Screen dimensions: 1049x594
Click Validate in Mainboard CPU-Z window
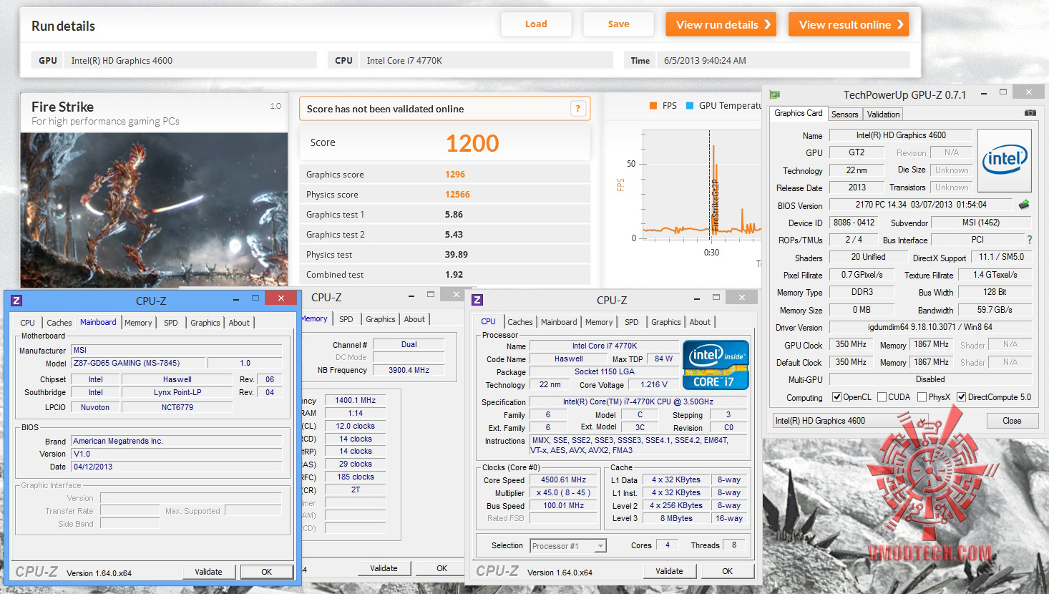coord(208,572)
